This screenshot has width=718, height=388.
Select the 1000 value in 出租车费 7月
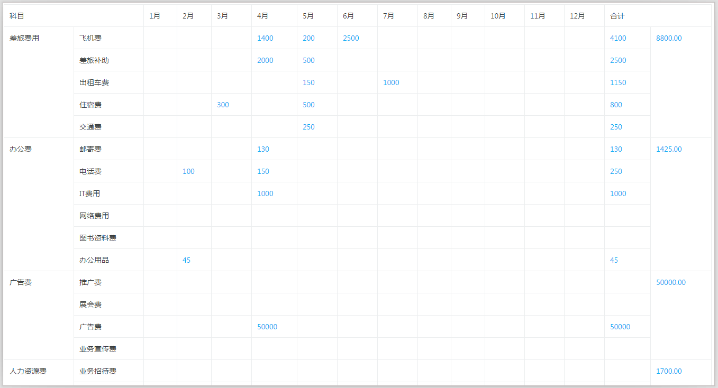(x=391, y=82)
